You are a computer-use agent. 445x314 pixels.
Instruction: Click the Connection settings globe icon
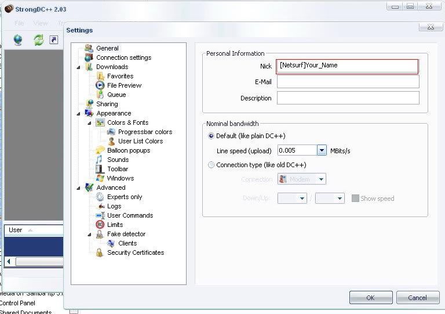pyautogui.click(x=89, y=57)
